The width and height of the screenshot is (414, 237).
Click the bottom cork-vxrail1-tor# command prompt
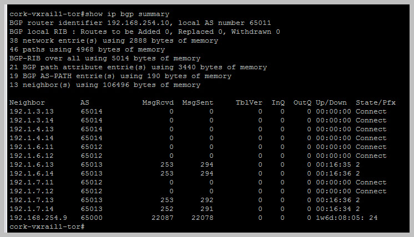(x=46, y=226)
